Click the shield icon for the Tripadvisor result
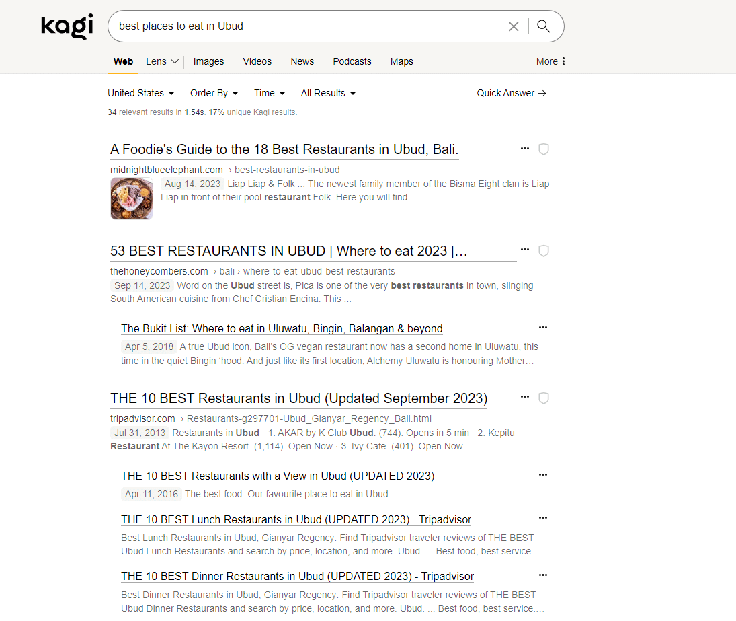Viewport: 736px width, 621px height. [x=544, y=398]
